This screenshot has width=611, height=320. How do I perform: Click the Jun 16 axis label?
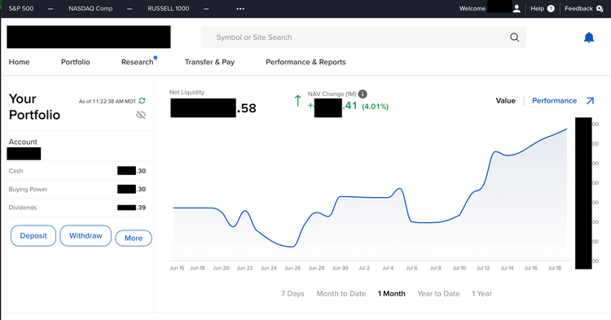click(x=177, y=268)
